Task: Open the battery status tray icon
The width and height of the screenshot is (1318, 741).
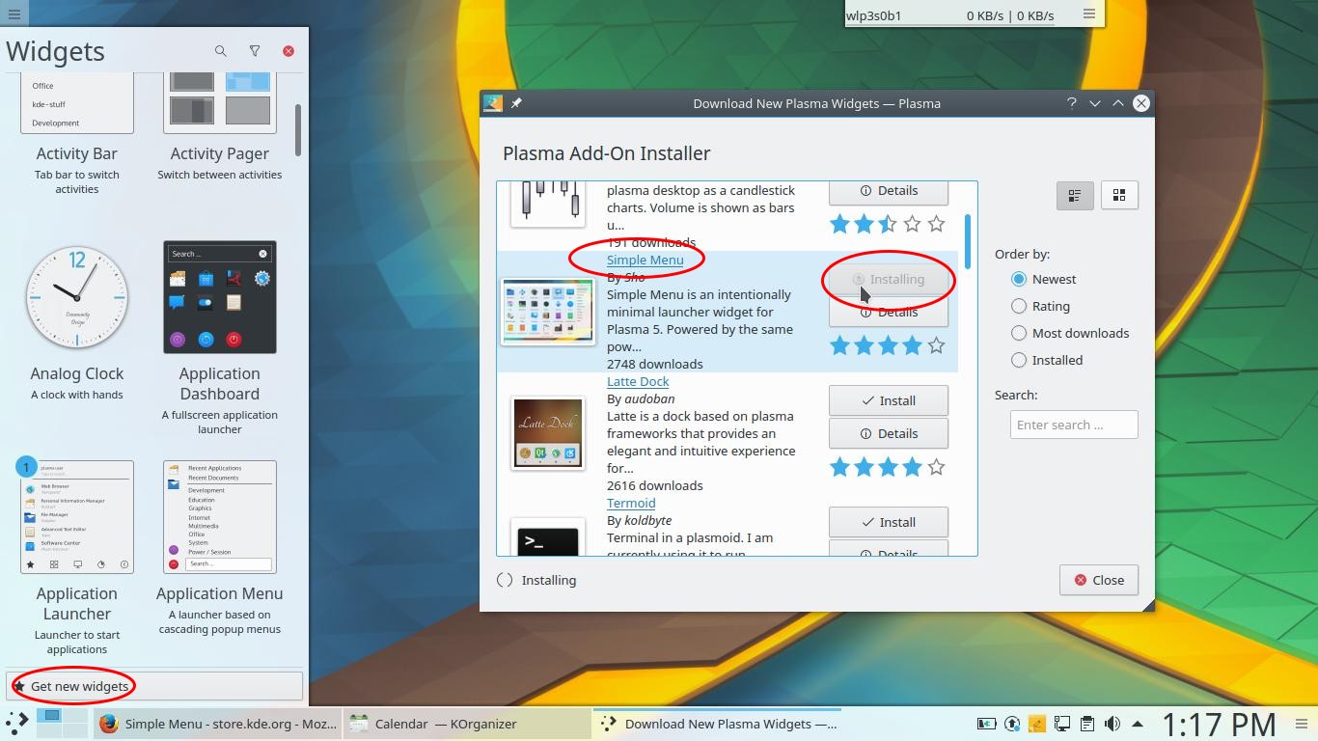Action: pos(986,724)
